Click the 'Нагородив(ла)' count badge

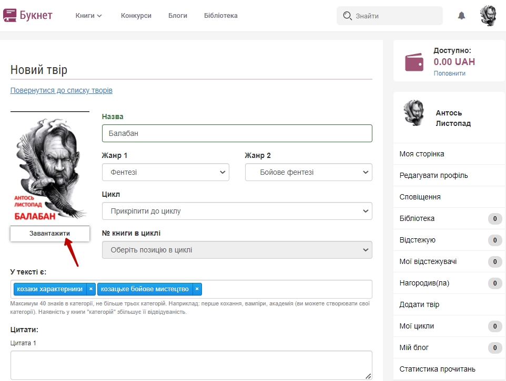[495, 283]
